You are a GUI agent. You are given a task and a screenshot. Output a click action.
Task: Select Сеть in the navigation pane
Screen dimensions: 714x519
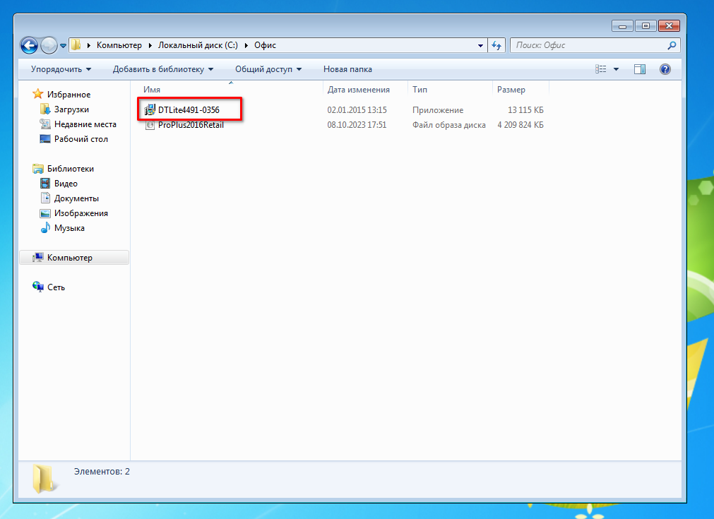56,287
